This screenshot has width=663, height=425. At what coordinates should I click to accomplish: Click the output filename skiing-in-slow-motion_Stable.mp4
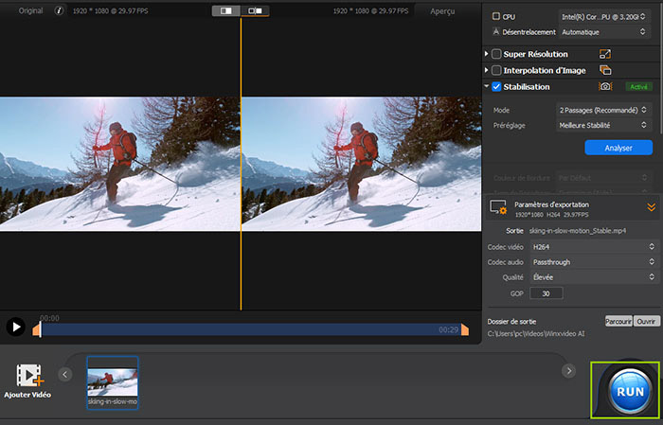coord(578,231)
